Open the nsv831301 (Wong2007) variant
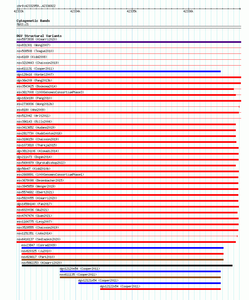Image resolution: width=249 pixels, height=300 pixels. click(34, 45)
